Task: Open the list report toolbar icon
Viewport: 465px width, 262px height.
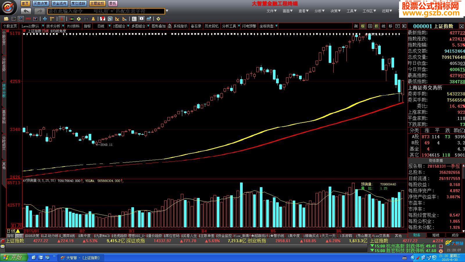Action: point(134,19)
